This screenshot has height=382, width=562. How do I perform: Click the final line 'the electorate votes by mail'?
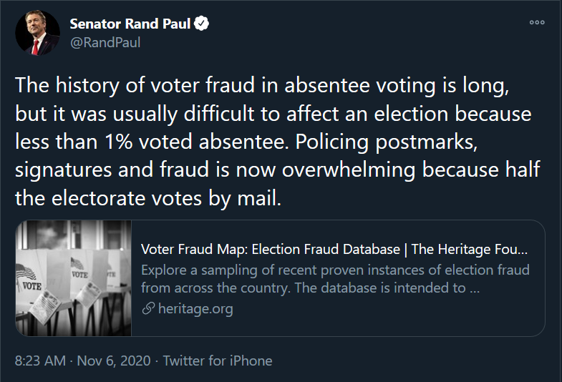tap(148, 198)
